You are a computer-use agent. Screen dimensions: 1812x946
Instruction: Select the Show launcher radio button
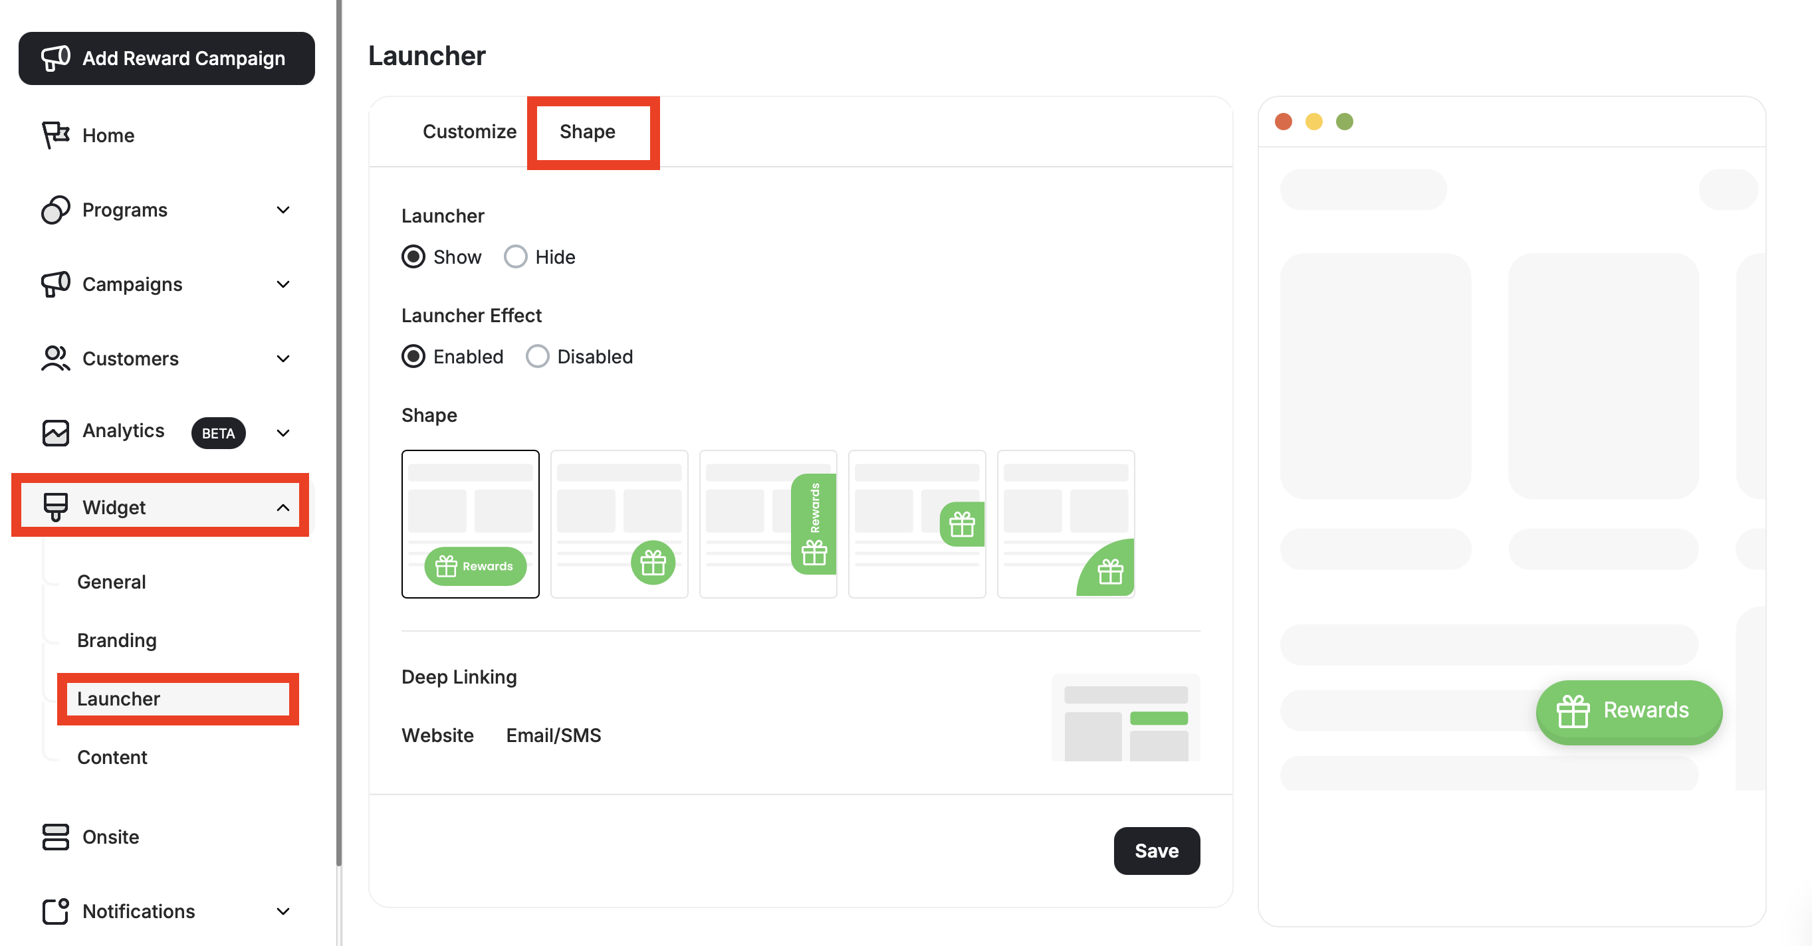[x=413, y=256]
